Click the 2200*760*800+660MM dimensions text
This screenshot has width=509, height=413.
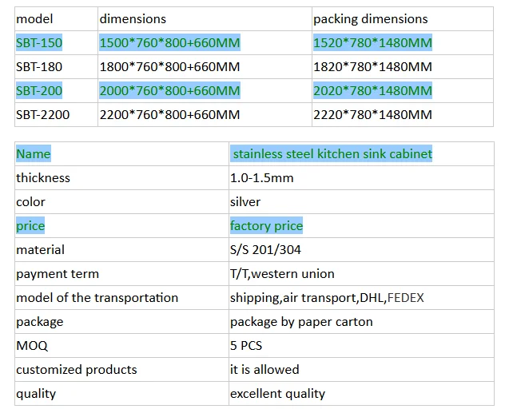click(x=169, y=114)
